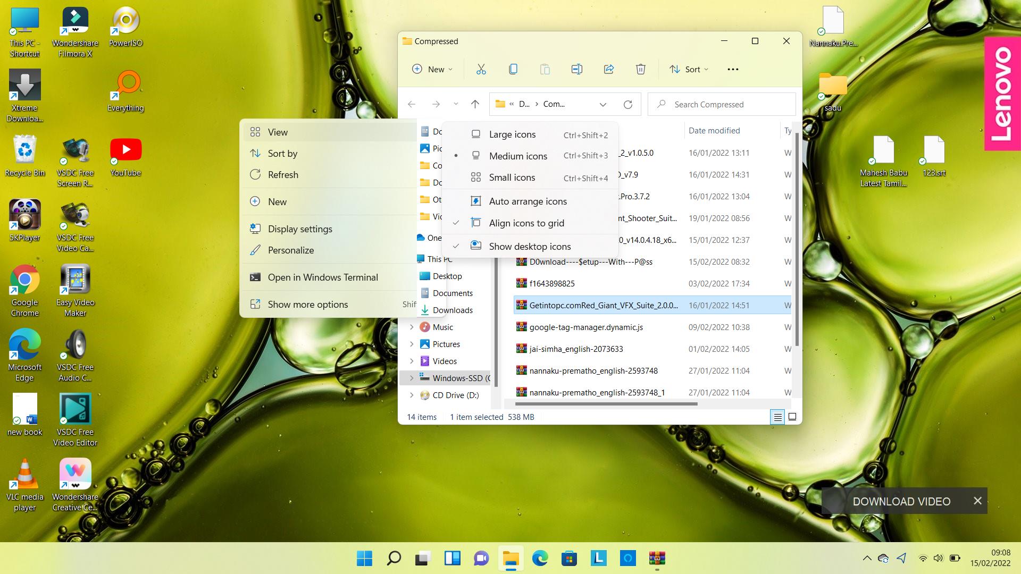The height and width of the screenshot is (574, 1021).
Task: Click the DOWNLOAD VIDEO button
Action: point(901,501)
